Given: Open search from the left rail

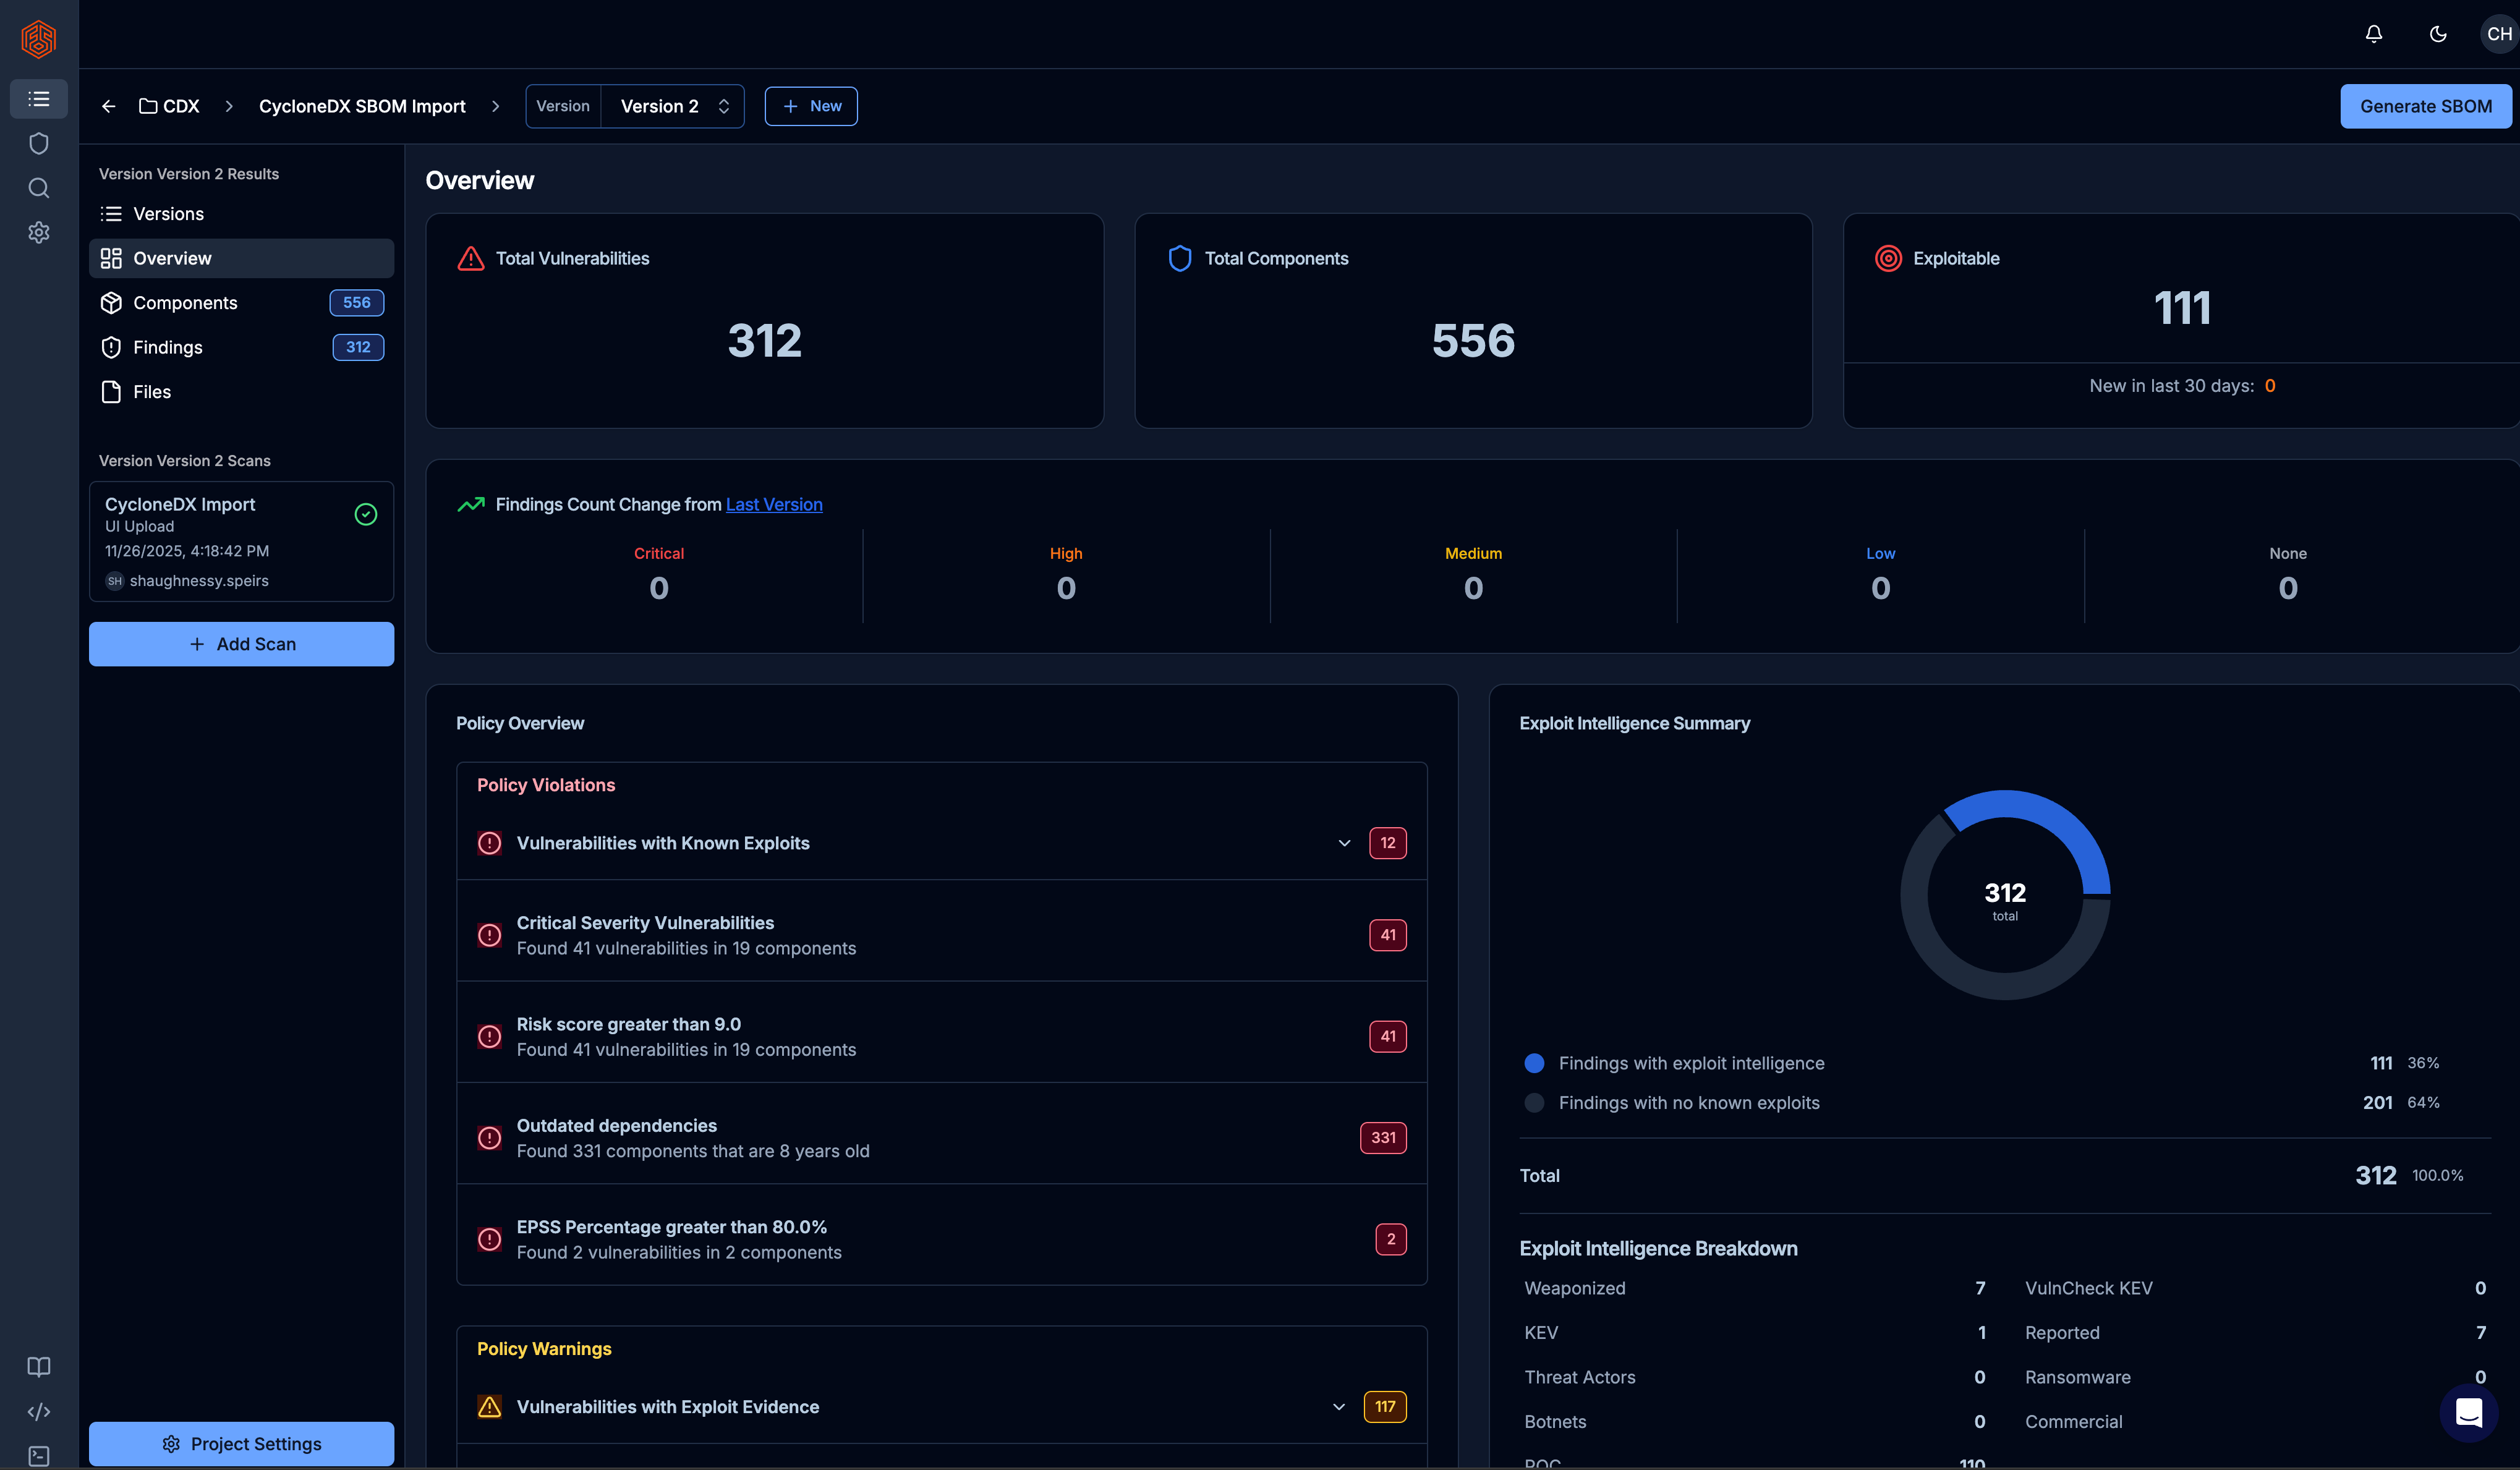Looking at the screenshot, I should (39, 188).
